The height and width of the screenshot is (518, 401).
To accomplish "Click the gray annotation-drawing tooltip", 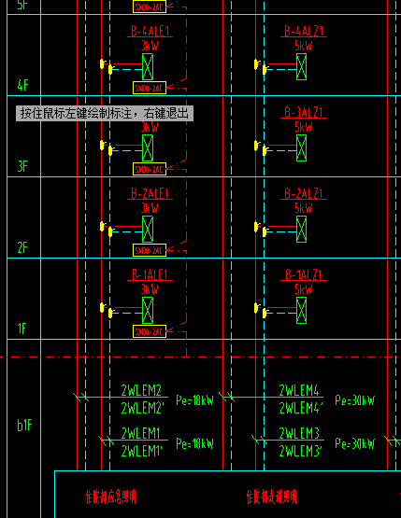I will [105, 113].
